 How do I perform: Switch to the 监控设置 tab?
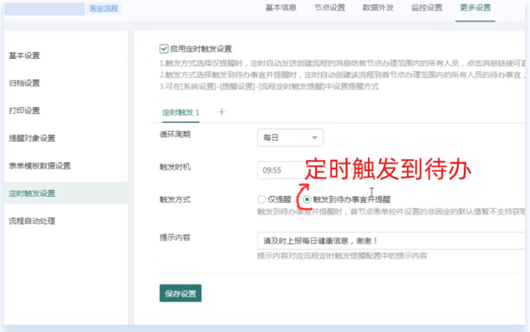tap(427, 8)
